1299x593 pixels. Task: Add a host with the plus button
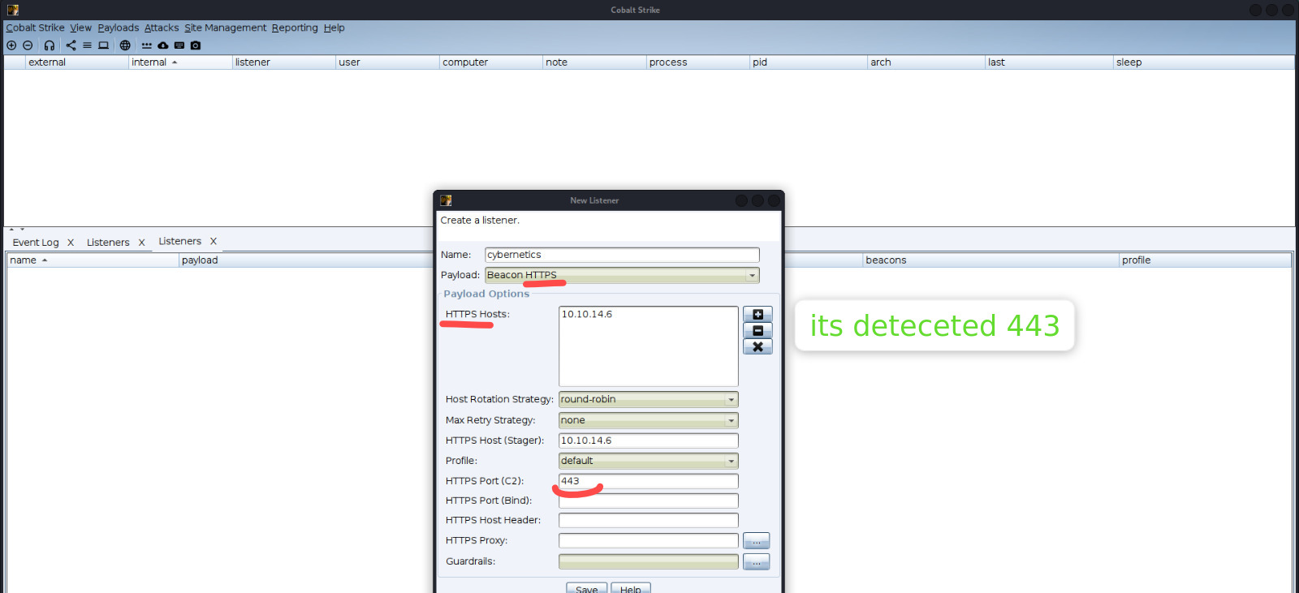[757, 315]
